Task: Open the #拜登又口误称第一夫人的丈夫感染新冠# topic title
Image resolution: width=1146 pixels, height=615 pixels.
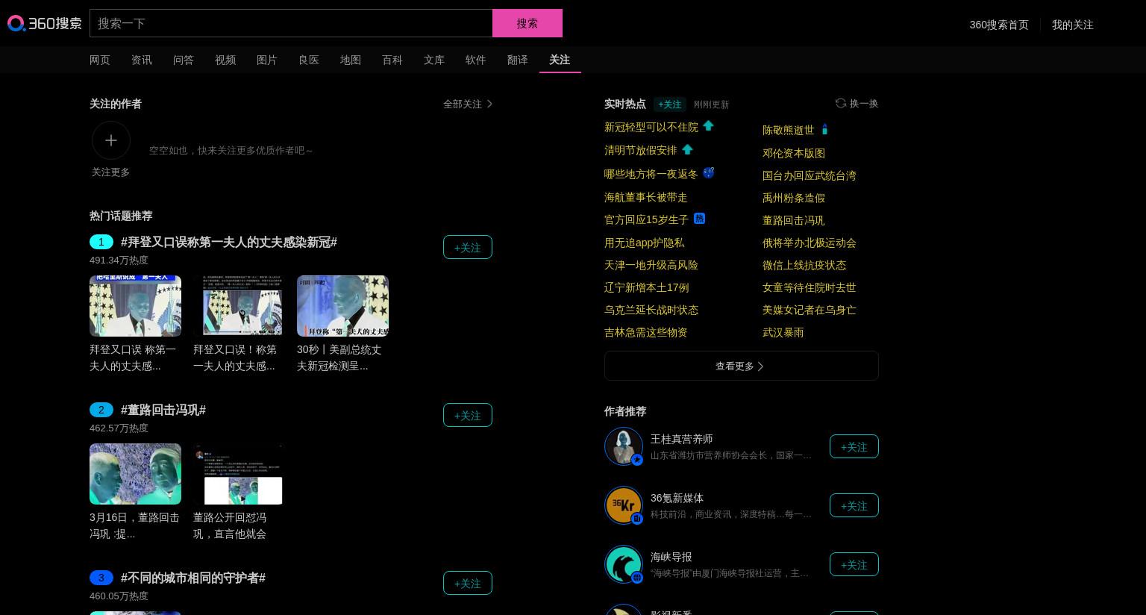Action: (229, 242)
